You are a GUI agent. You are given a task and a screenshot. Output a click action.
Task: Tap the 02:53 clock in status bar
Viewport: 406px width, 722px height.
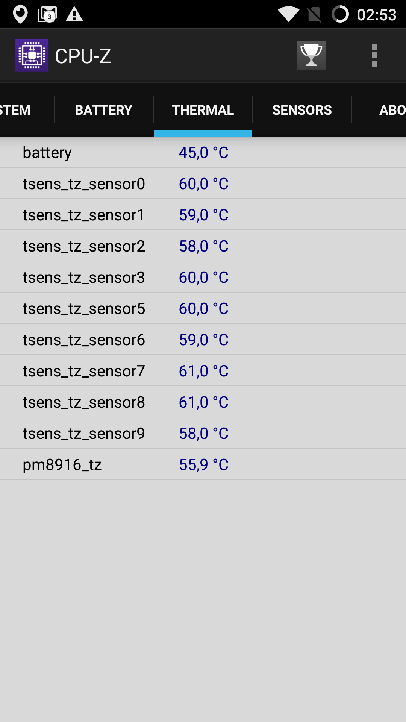coord(376,15)
